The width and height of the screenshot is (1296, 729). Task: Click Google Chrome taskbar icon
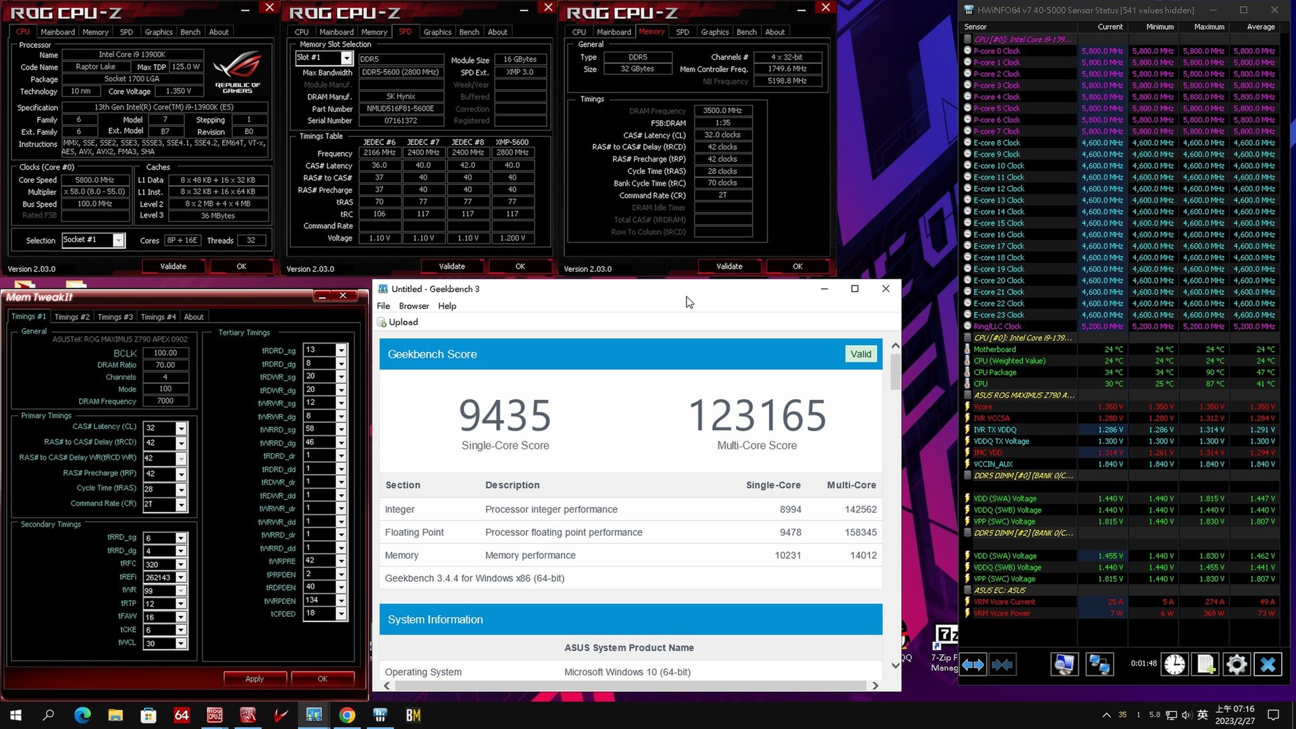347,715
